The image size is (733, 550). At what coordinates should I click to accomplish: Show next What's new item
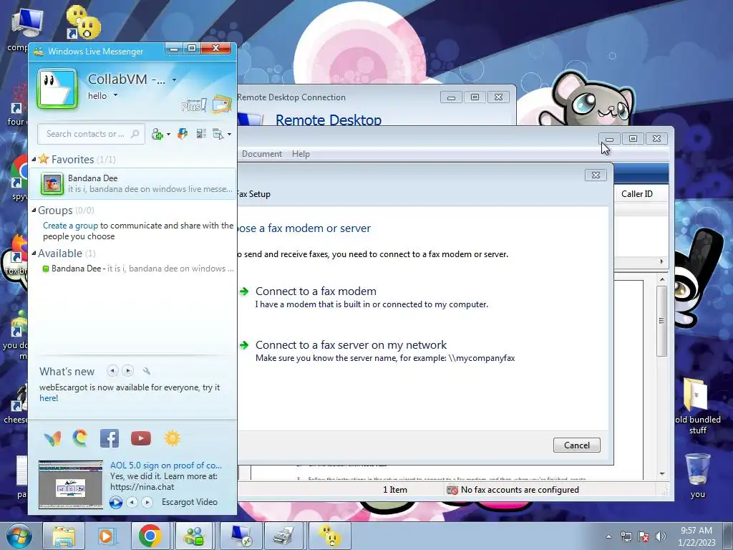(128, 371)
